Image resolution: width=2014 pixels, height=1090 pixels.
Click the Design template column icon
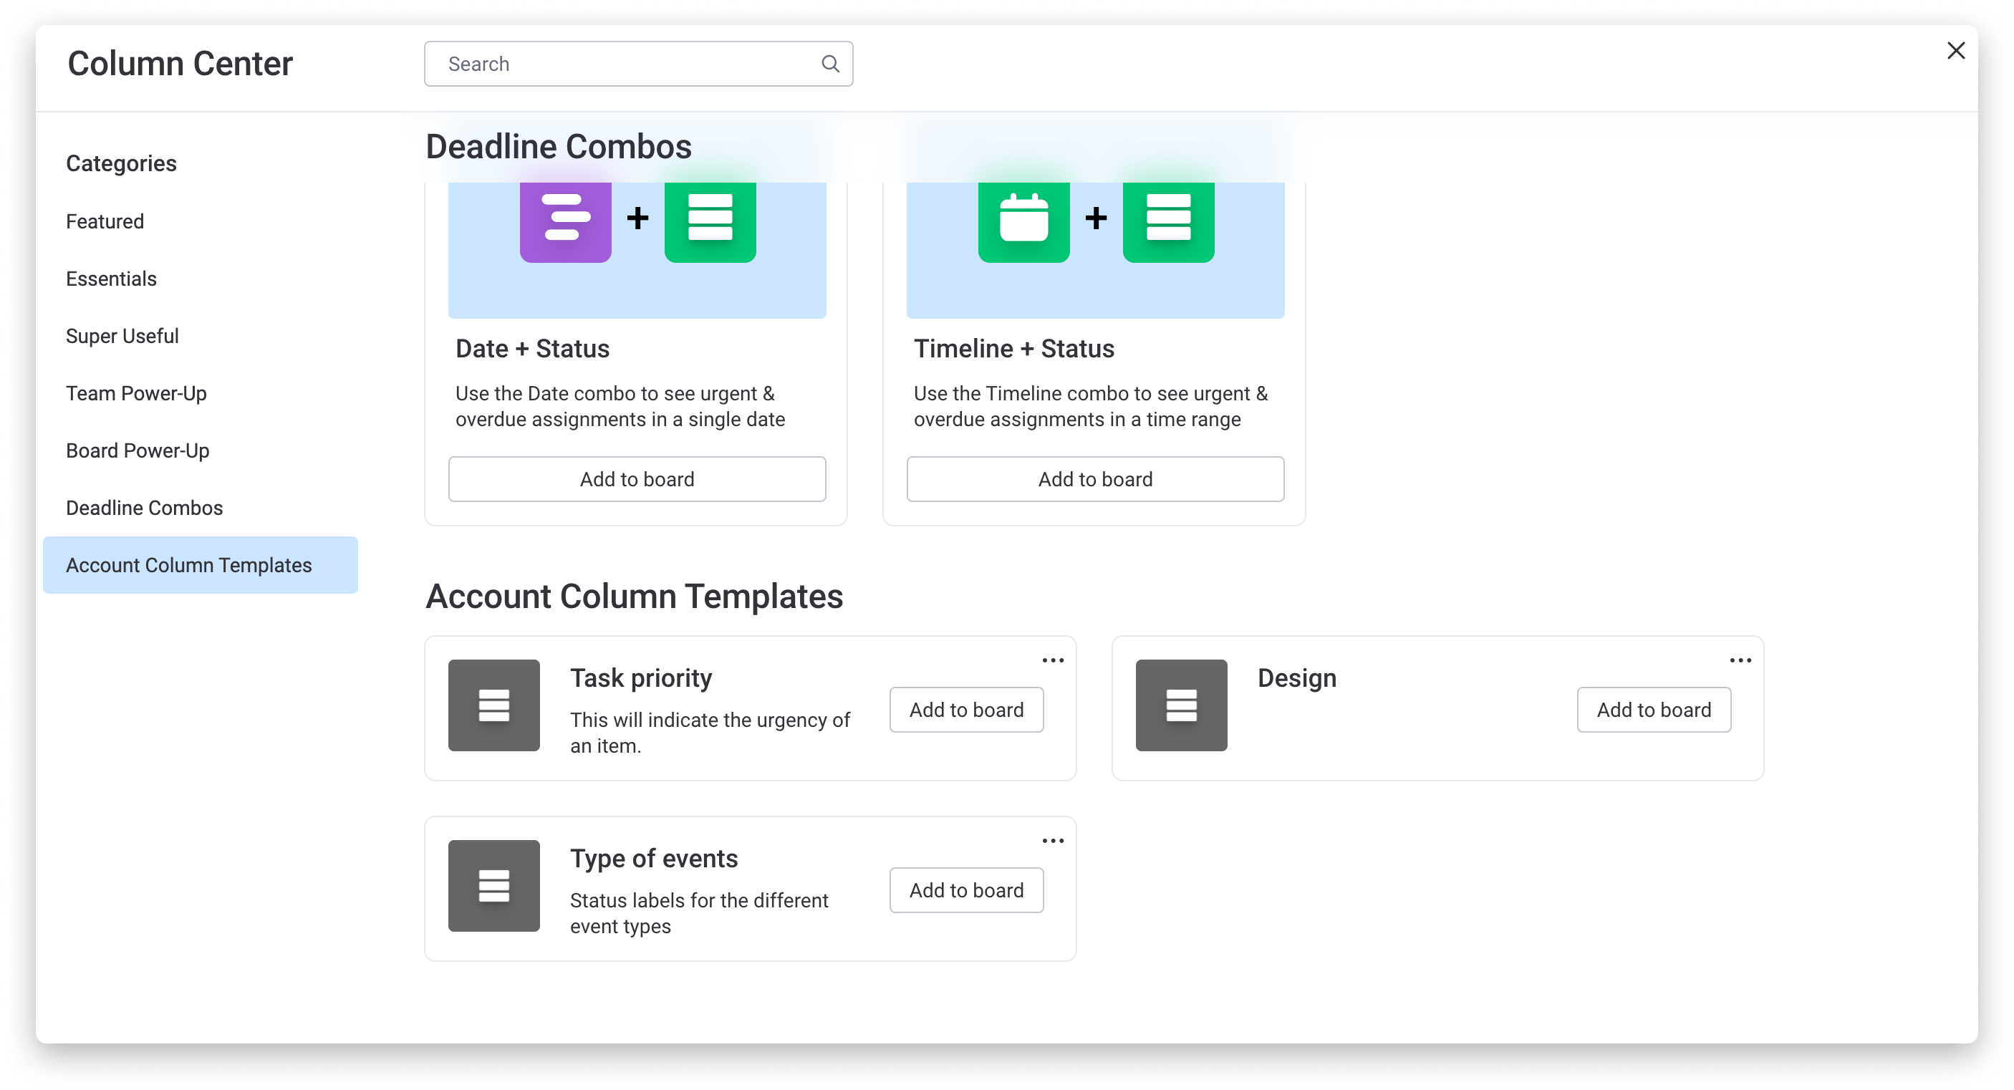coord(1180,705)
